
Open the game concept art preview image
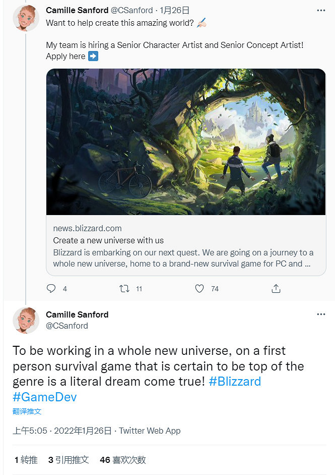click(x=186, y=142)
